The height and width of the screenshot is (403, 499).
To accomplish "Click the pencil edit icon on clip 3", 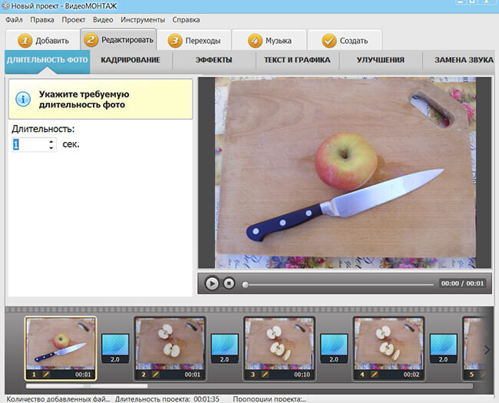I will pyautogui.click(x=265, y=375).
